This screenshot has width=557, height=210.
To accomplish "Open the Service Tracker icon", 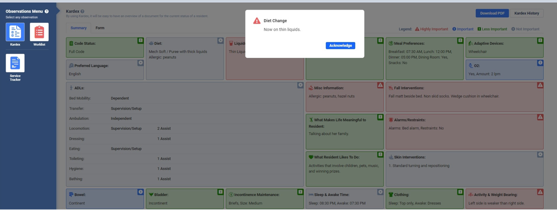I will (15, 63).
